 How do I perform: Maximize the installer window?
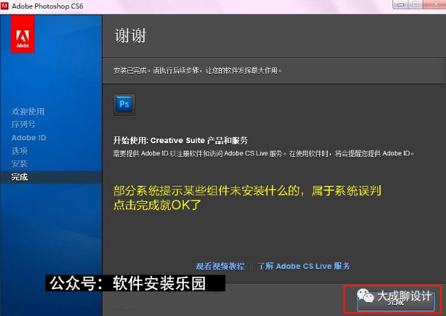point(415,5)
